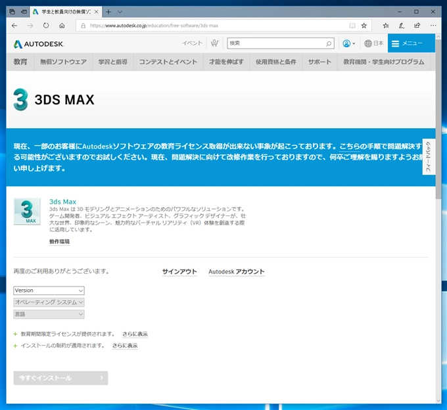Click the 3ds Max product thumbnail
447x410 pixels.
[27, 212]
